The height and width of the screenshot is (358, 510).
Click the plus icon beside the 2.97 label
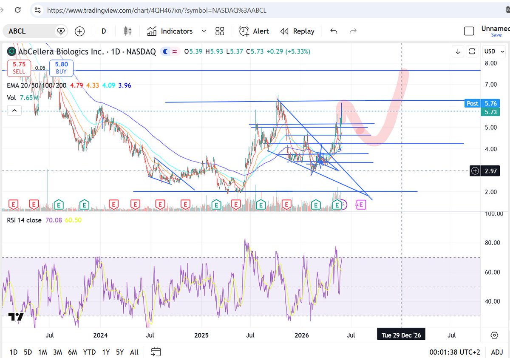(475, 171)
